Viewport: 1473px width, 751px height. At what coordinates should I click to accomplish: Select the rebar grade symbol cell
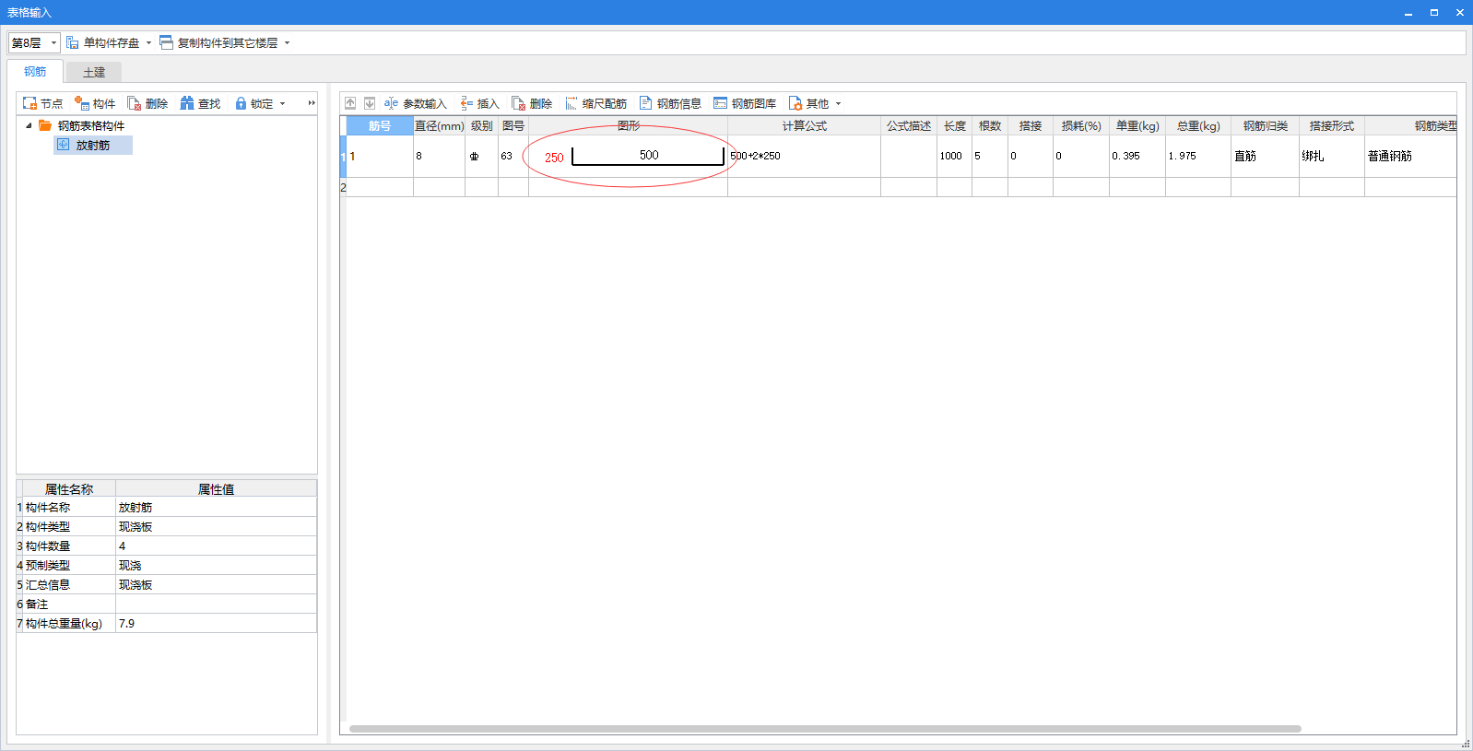click(x=481, y=157)
